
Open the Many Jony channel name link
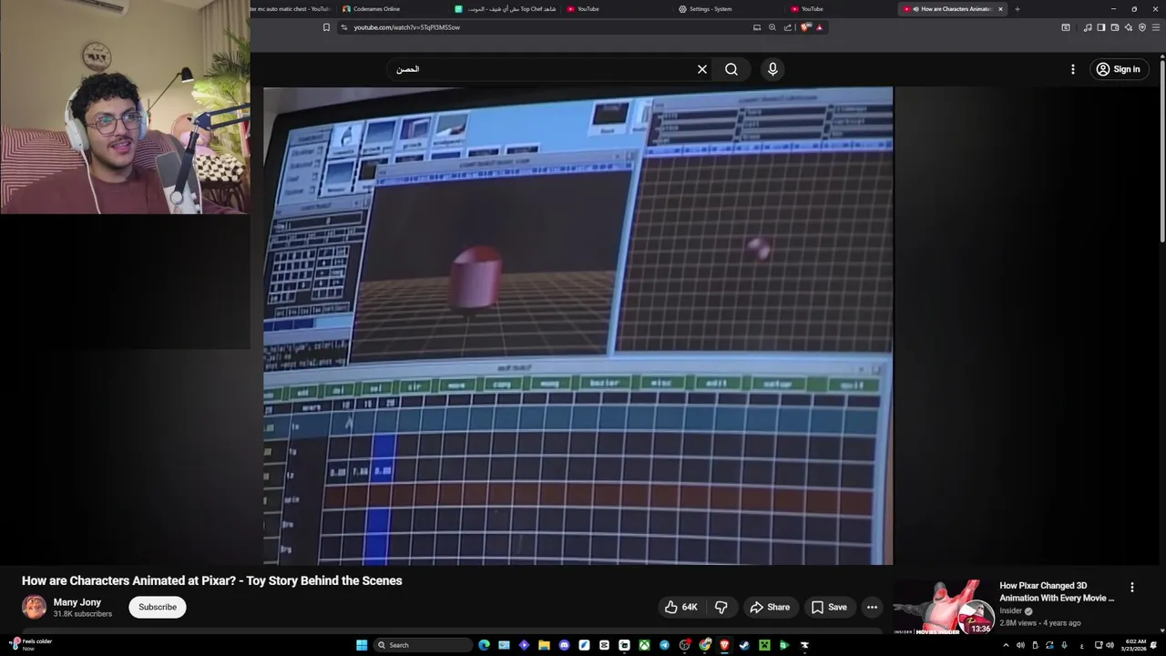click(x=77, y=602)
